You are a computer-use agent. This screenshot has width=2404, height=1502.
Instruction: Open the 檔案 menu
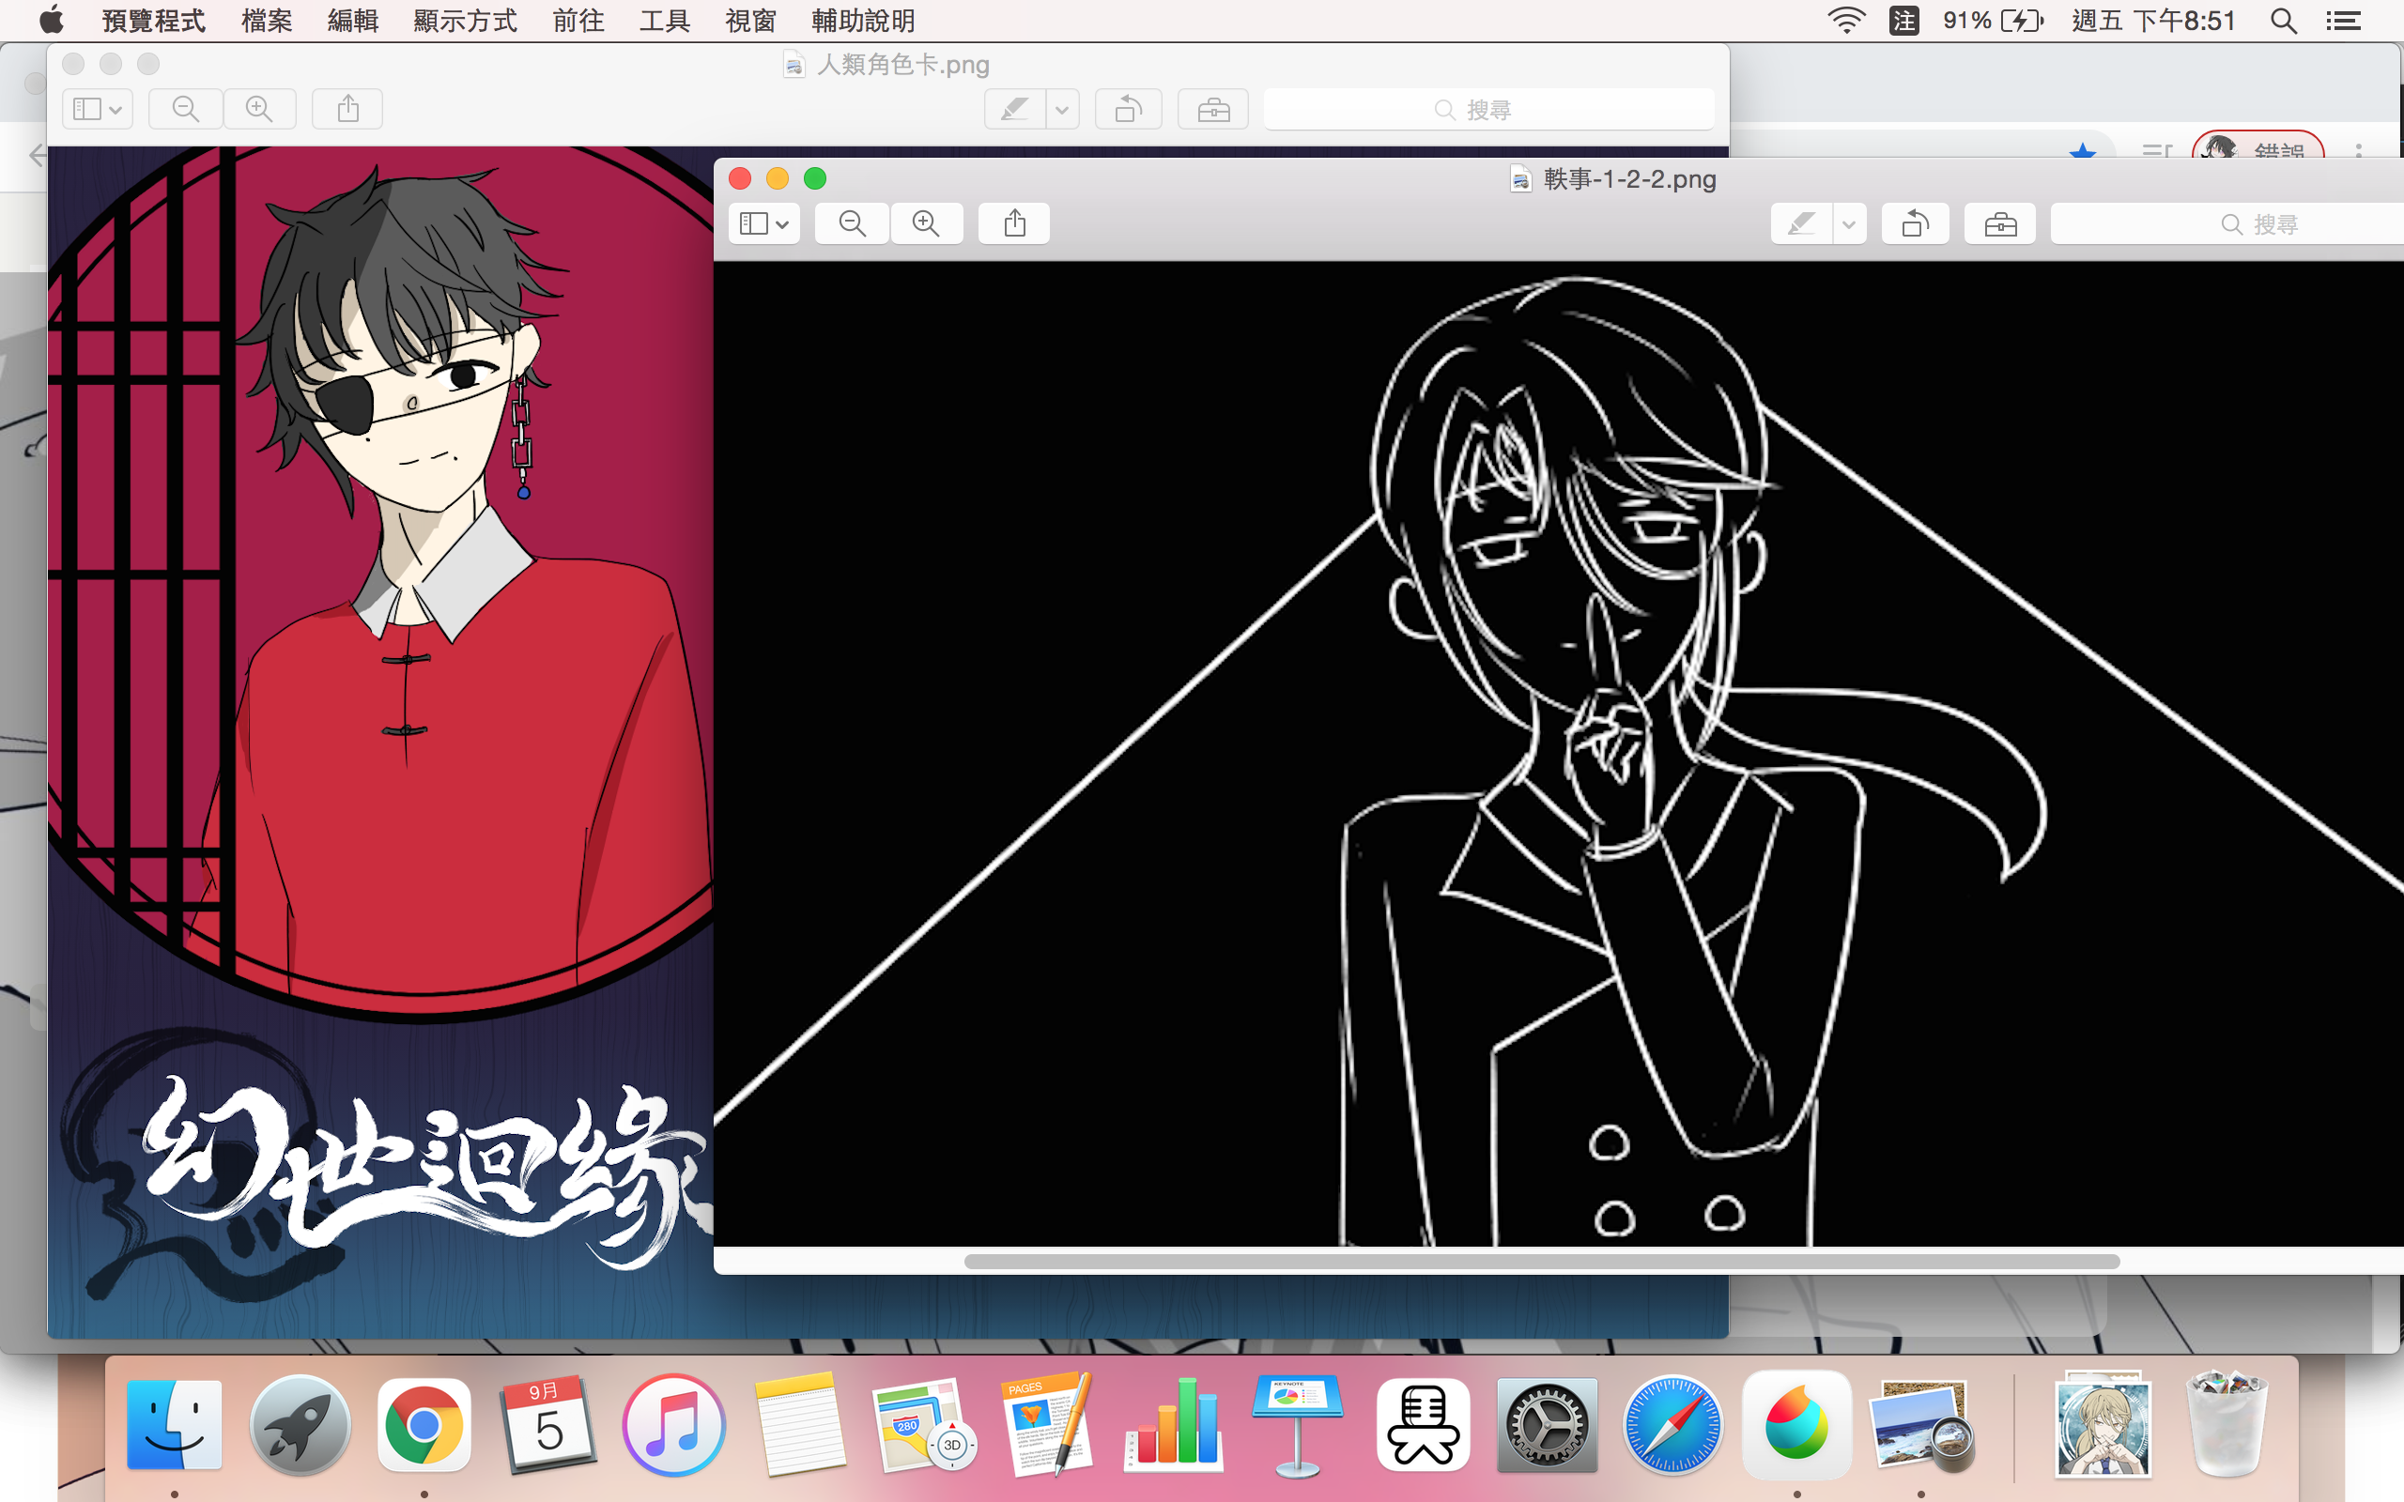click(x=267, y=20)
